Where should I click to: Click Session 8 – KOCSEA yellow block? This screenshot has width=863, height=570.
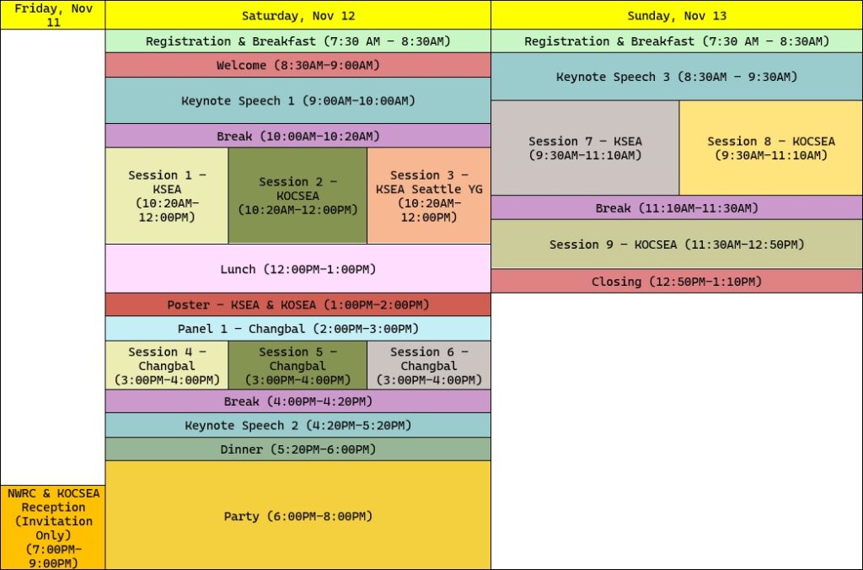point(770,148)
